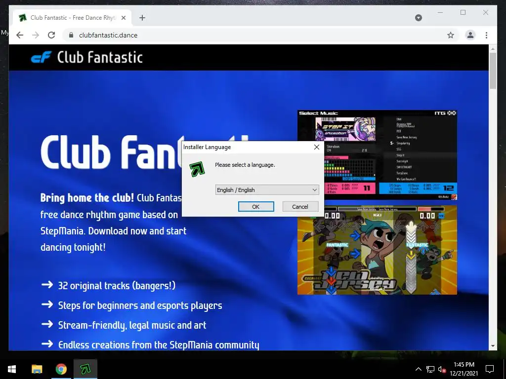Close the Installer Language dialog
This screenshot has width=506, height=379.
(x=317, y=147)
